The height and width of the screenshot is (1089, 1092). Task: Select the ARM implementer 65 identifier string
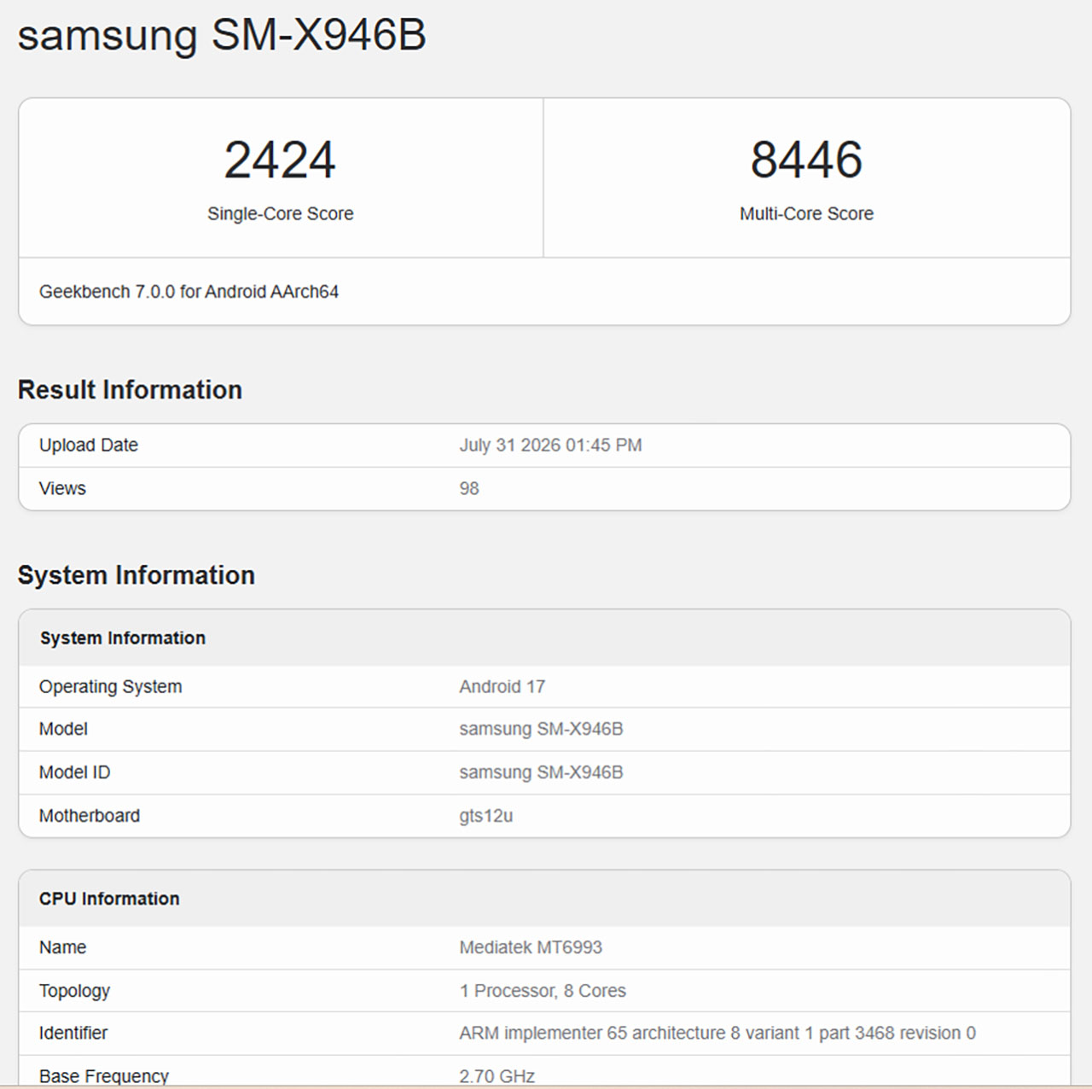pyautogui.click(x=717, y=1034)
